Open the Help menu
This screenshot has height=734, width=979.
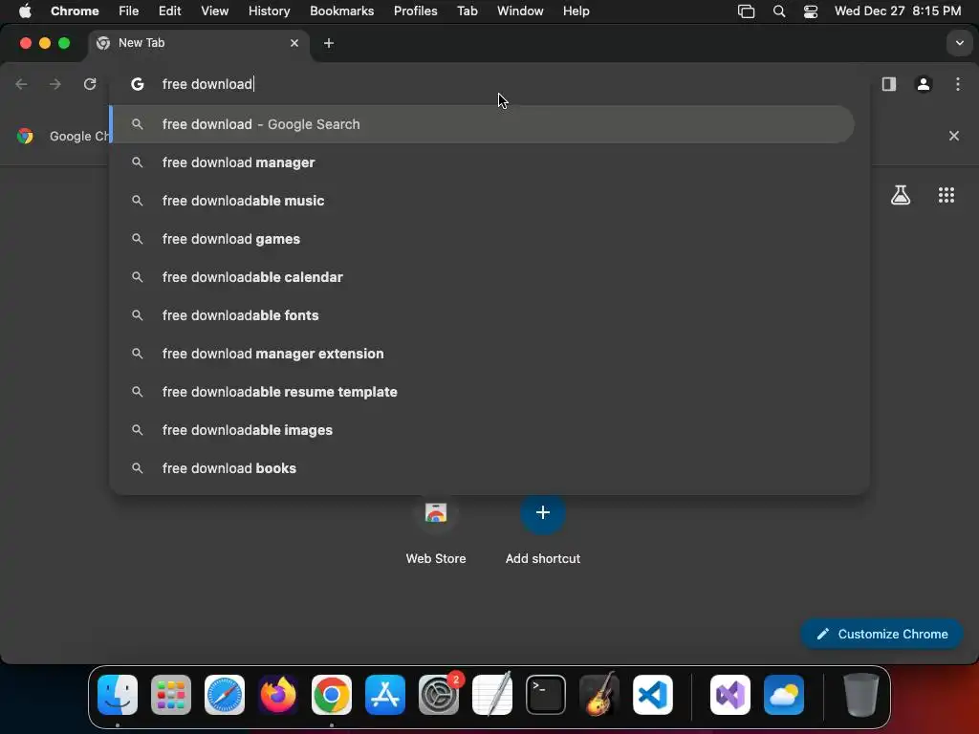[576, 11]
